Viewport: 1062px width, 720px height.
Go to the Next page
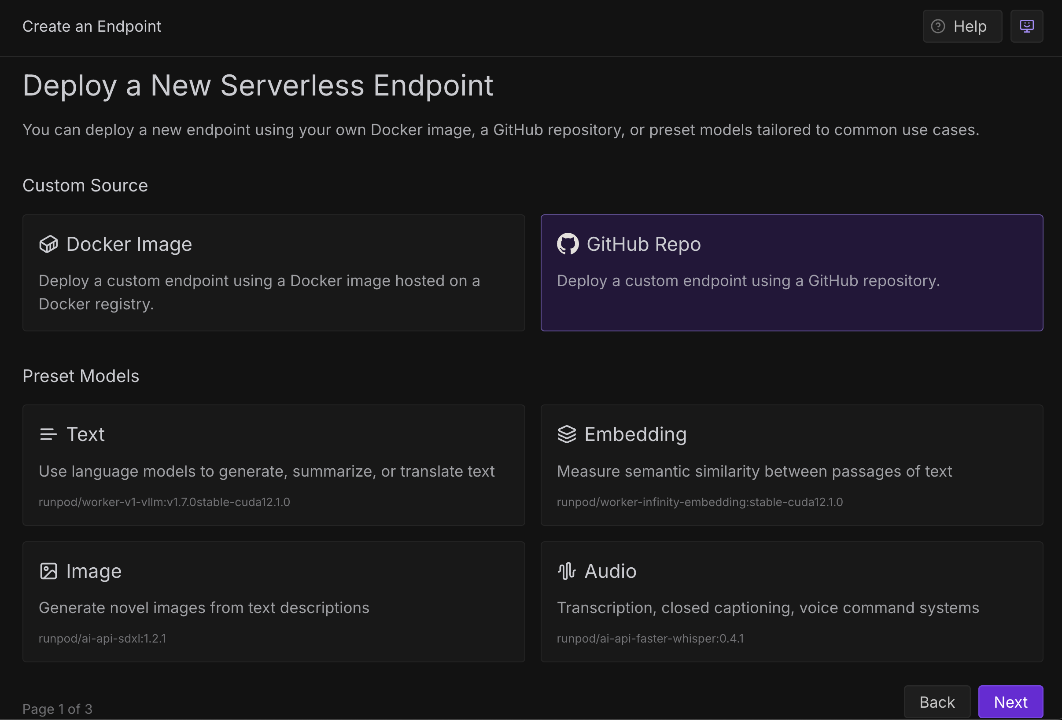click(1010, 702)
